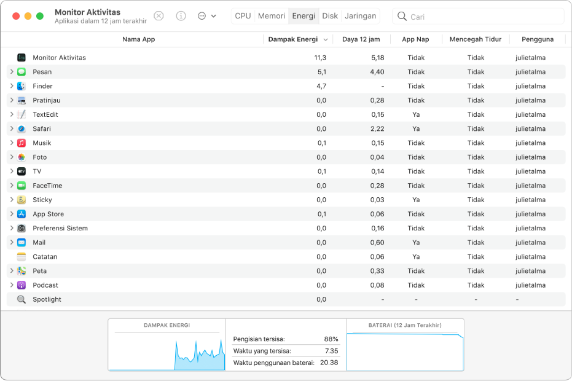Click the Dampak Energi graph
572x381 pixels.
click(167, 345)
